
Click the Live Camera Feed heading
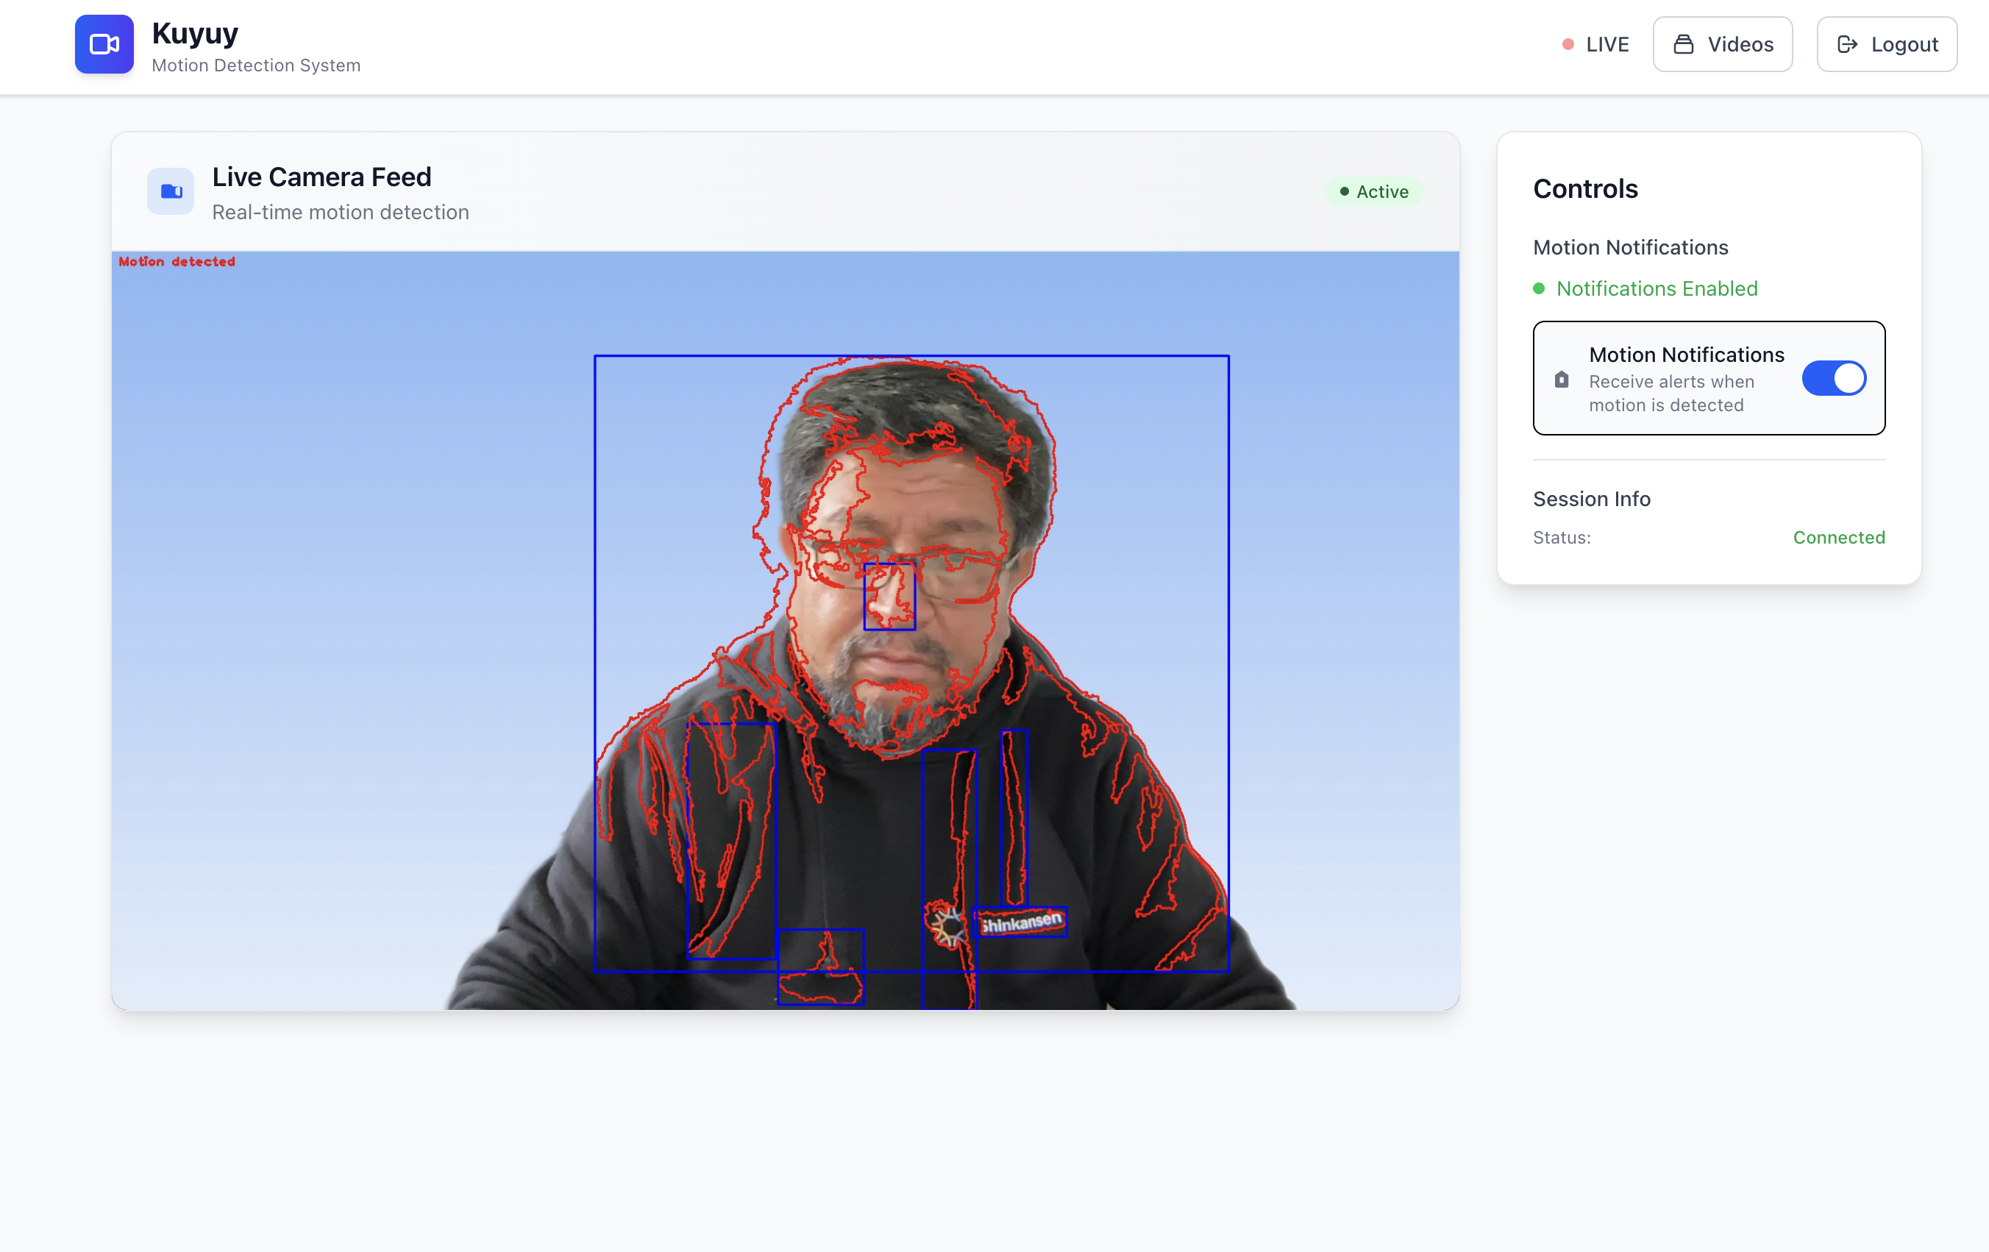coord(322,177)
